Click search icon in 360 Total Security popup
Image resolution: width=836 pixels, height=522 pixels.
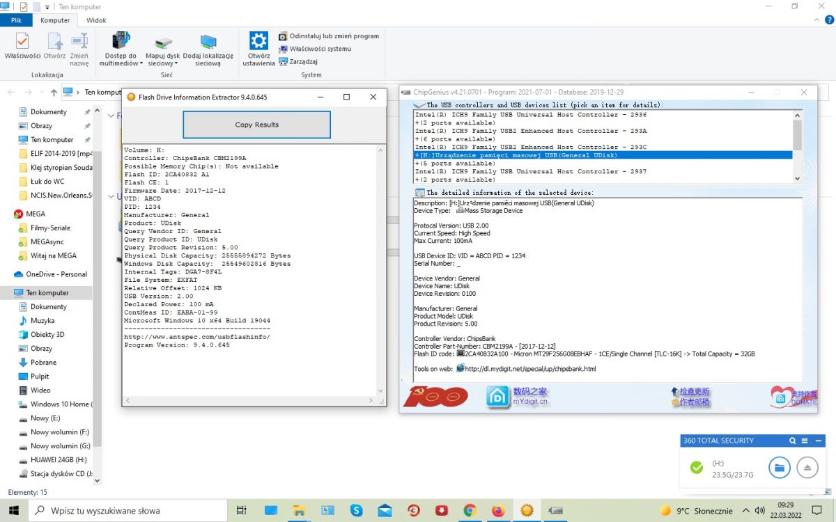point(792,441)
